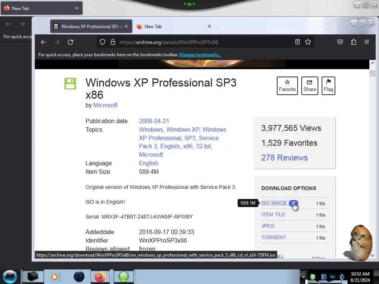Bookmark this page with the star icon

click(308, 42)
